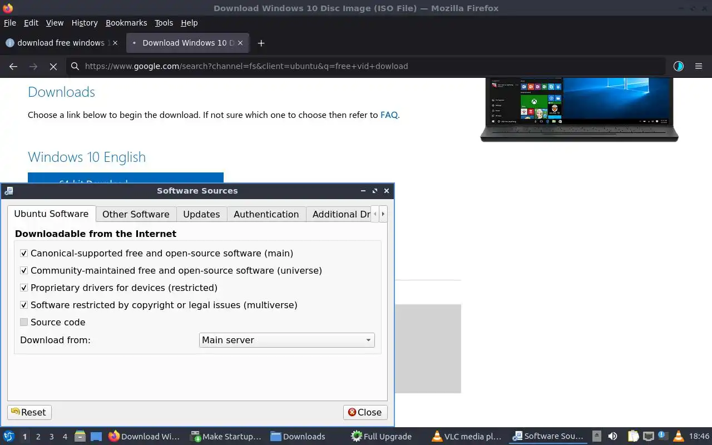Select the 'Download Windows 10' tab

click(x=188, y=43)
